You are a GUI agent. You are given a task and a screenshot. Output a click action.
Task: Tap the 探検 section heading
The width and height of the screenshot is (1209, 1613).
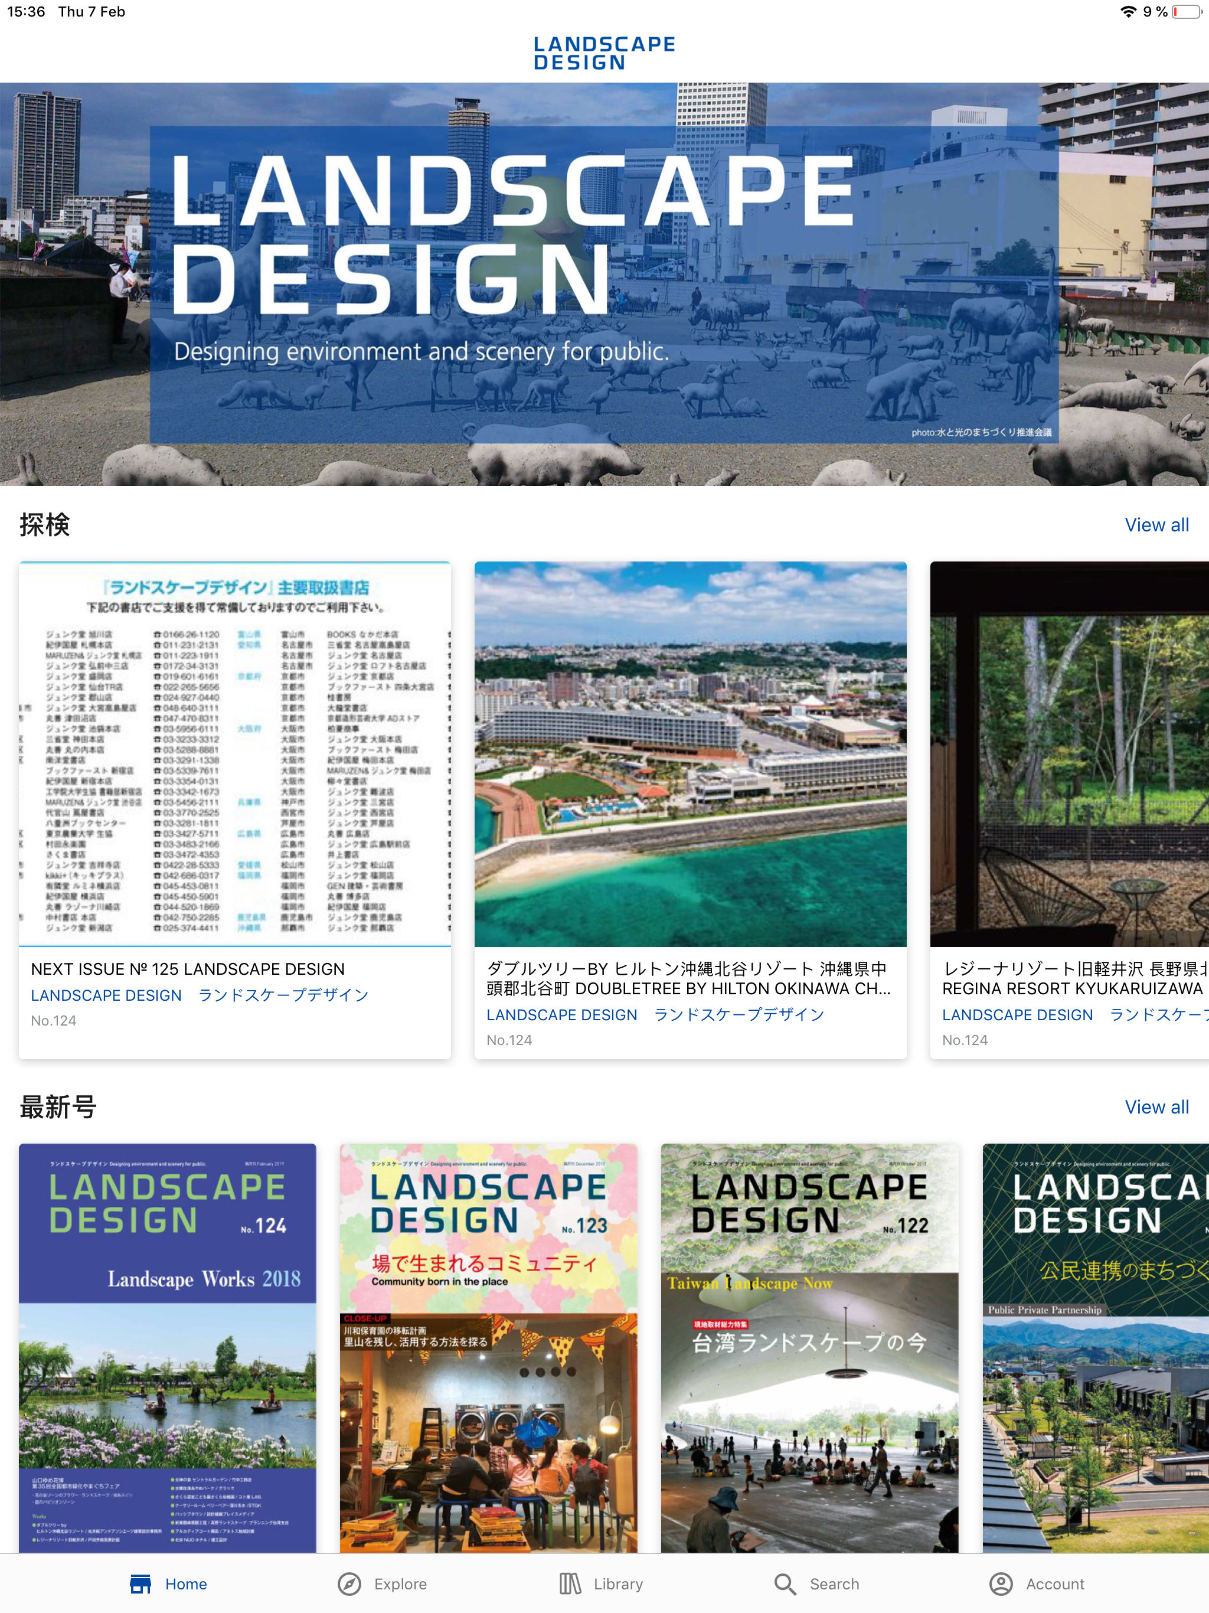coord(44,525)
